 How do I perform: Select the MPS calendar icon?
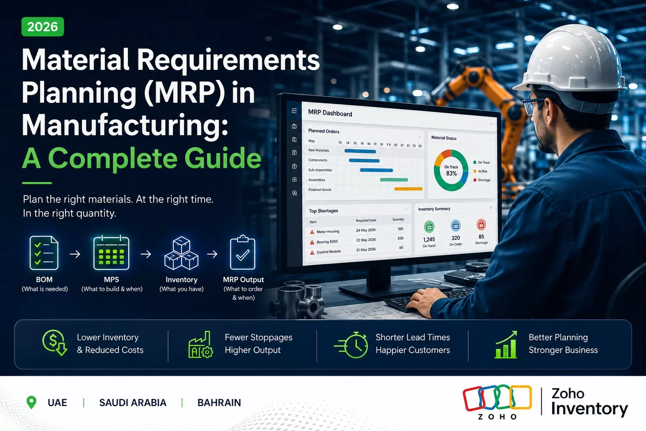pos(111,253)
